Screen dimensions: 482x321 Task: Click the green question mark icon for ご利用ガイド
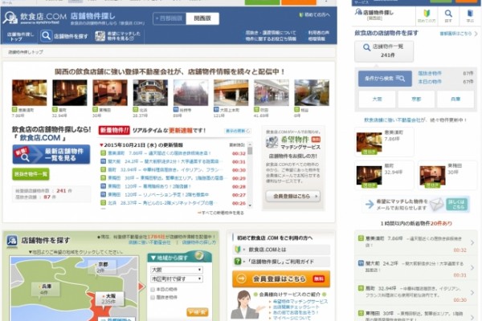coord(237,262)
